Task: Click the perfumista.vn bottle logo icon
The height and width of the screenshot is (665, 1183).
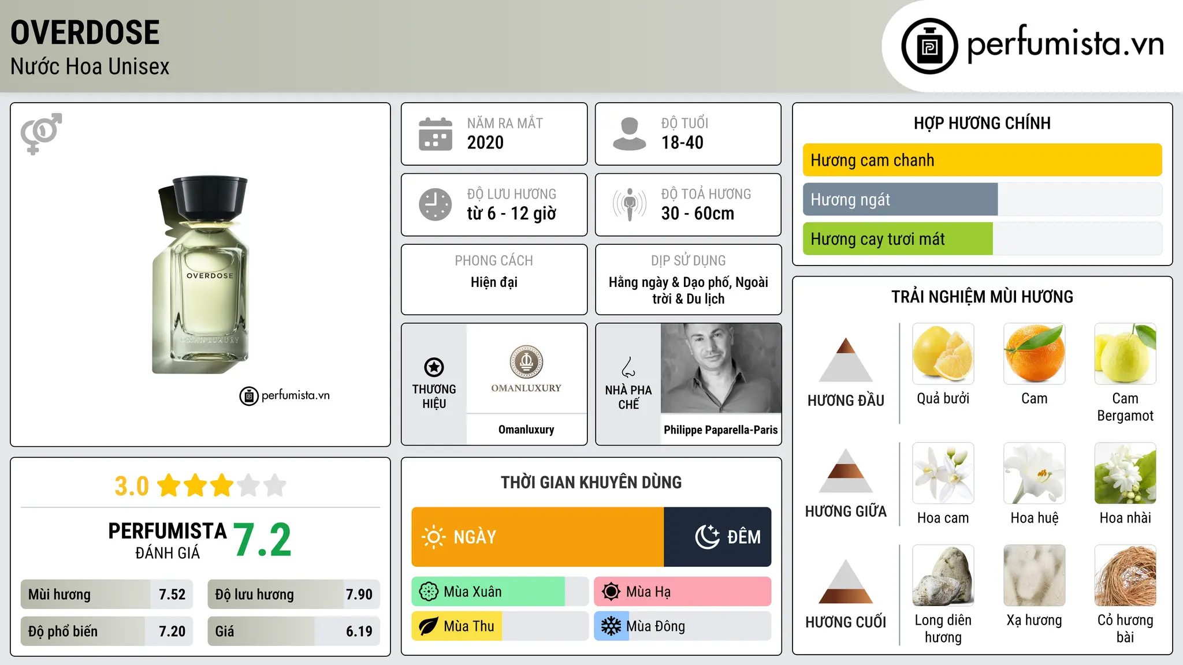Action: (x=929, y=46)
